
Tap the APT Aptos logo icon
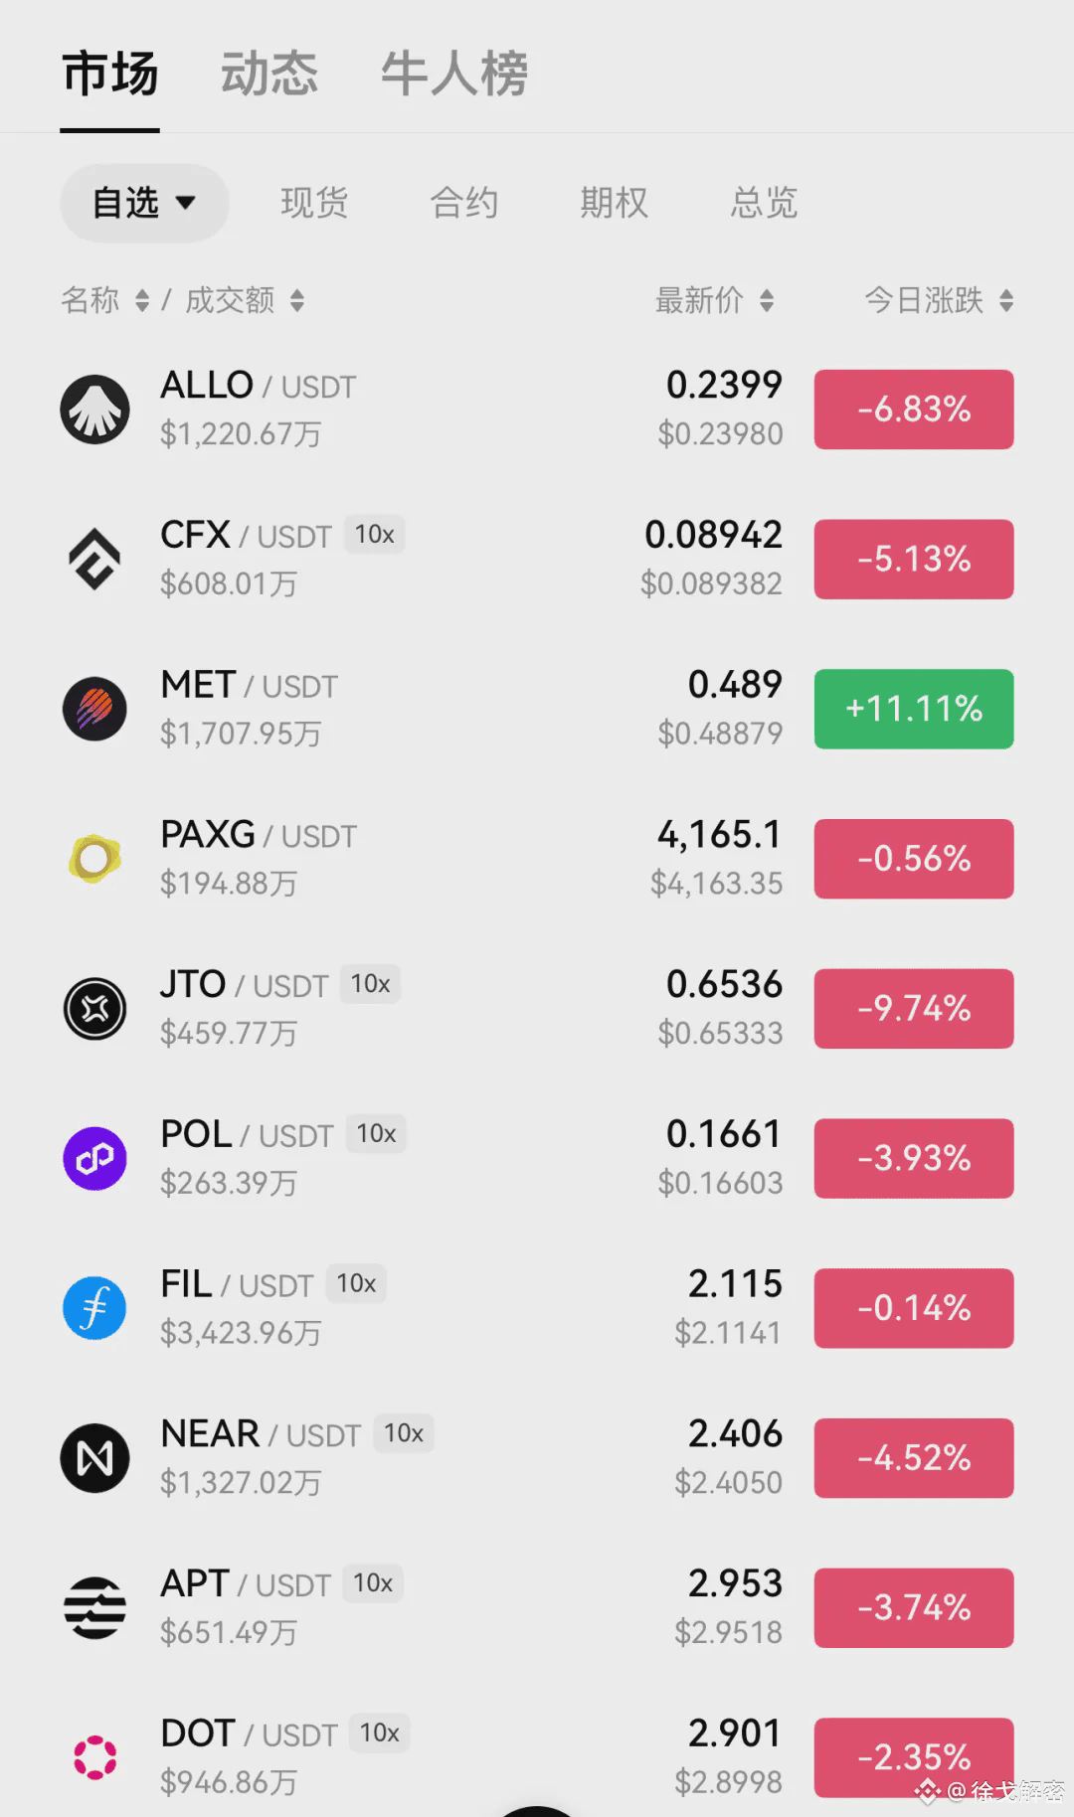(94, 1607)
